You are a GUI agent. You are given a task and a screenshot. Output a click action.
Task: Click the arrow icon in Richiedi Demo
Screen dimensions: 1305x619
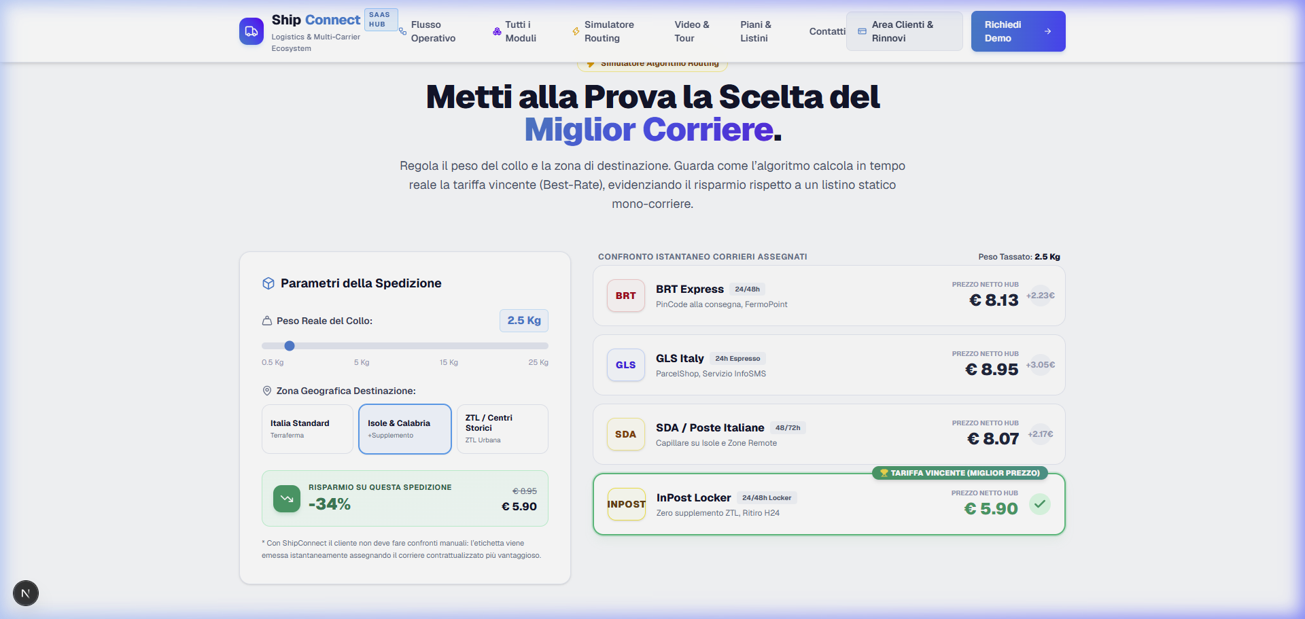pyautogui.click(x=1048, y=31)
